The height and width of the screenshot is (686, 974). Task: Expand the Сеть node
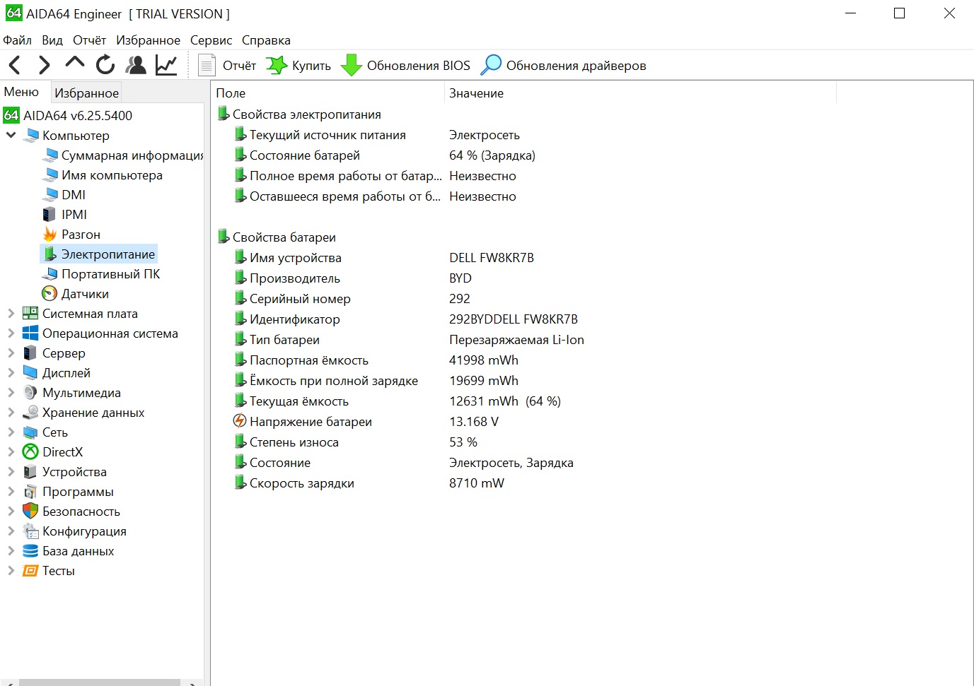pyautogui.click(x=11, y=432)
